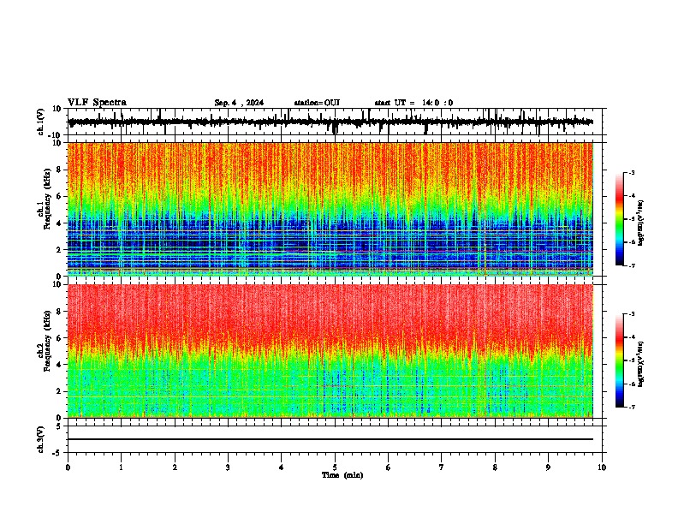Click time axis tick label "7"

[442, 467]
